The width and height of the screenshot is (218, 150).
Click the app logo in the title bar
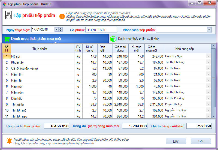(x=4, y=4)
